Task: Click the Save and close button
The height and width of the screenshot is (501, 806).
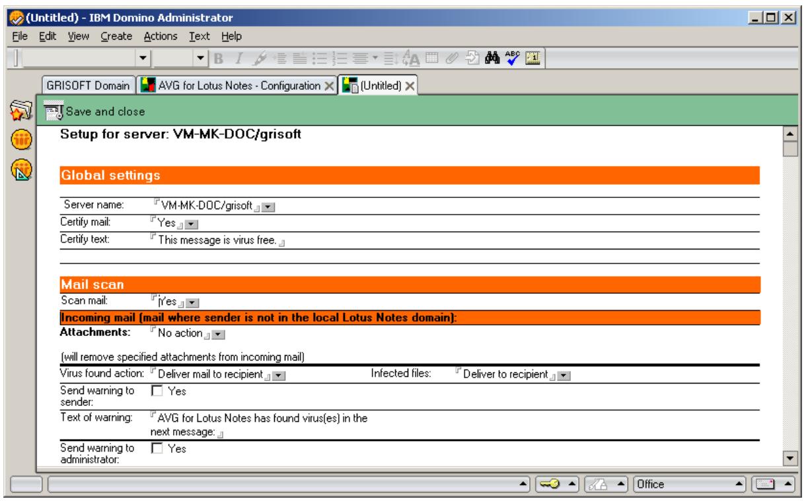Action: tap(95, 111)
